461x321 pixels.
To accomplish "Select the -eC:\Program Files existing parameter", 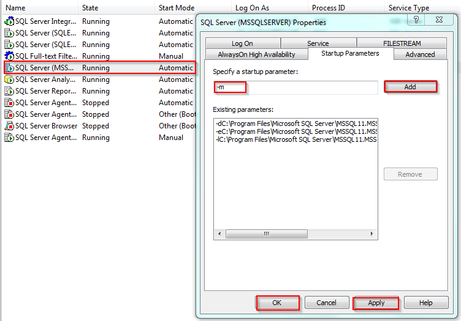I will 295,131.
